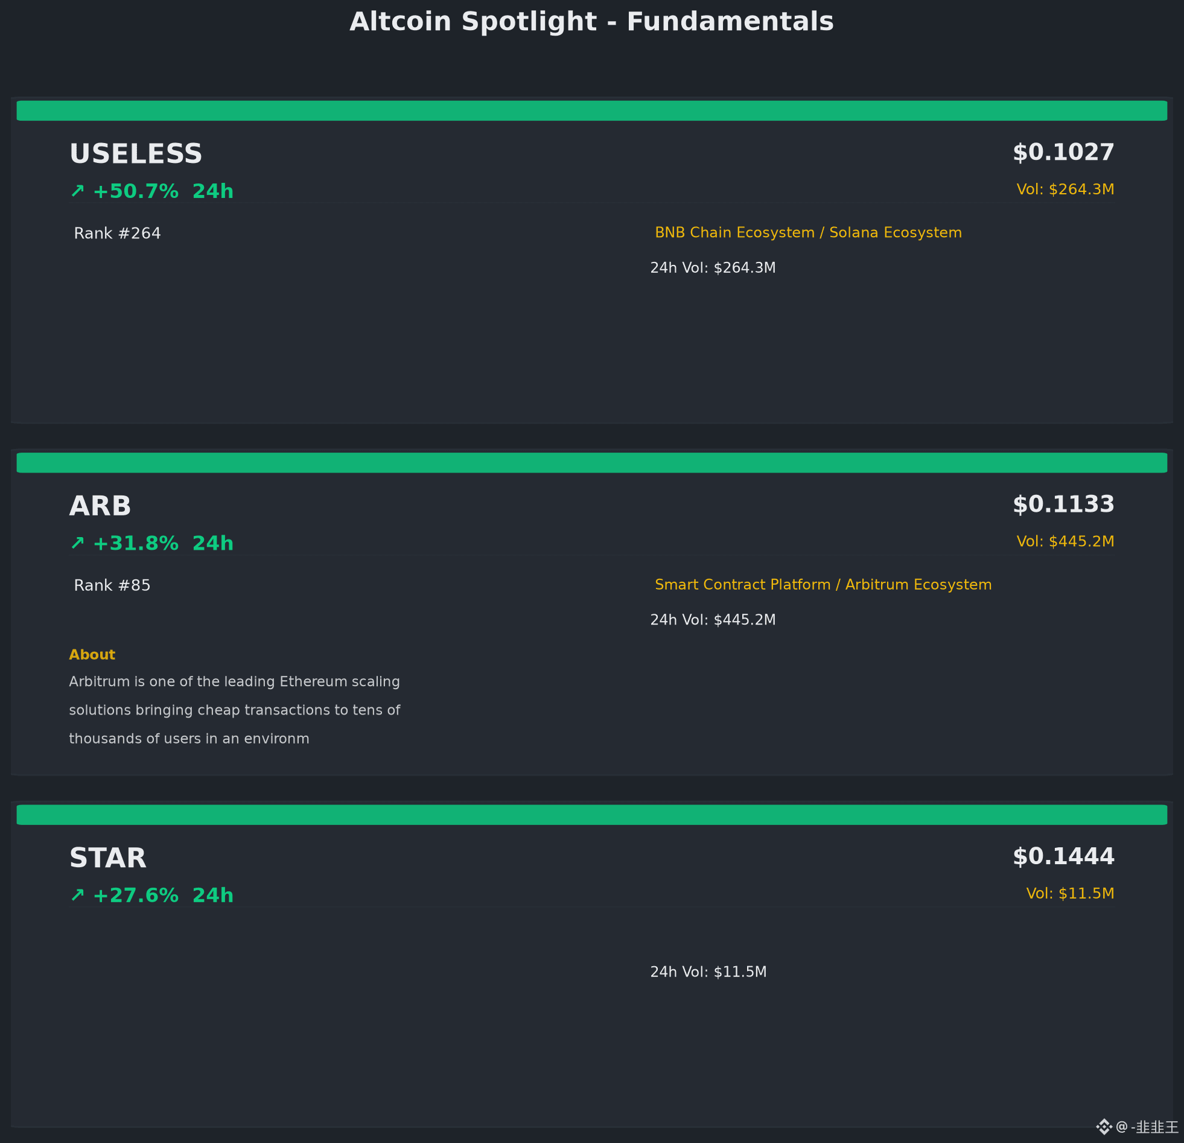The image size is (1184, 1143).
Task: Click the green up-arrow icon beside USELESS +50.7%
Action: coord(77,191)
